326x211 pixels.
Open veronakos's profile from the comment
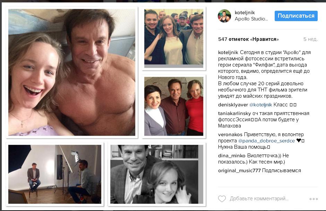coord(230,134)
